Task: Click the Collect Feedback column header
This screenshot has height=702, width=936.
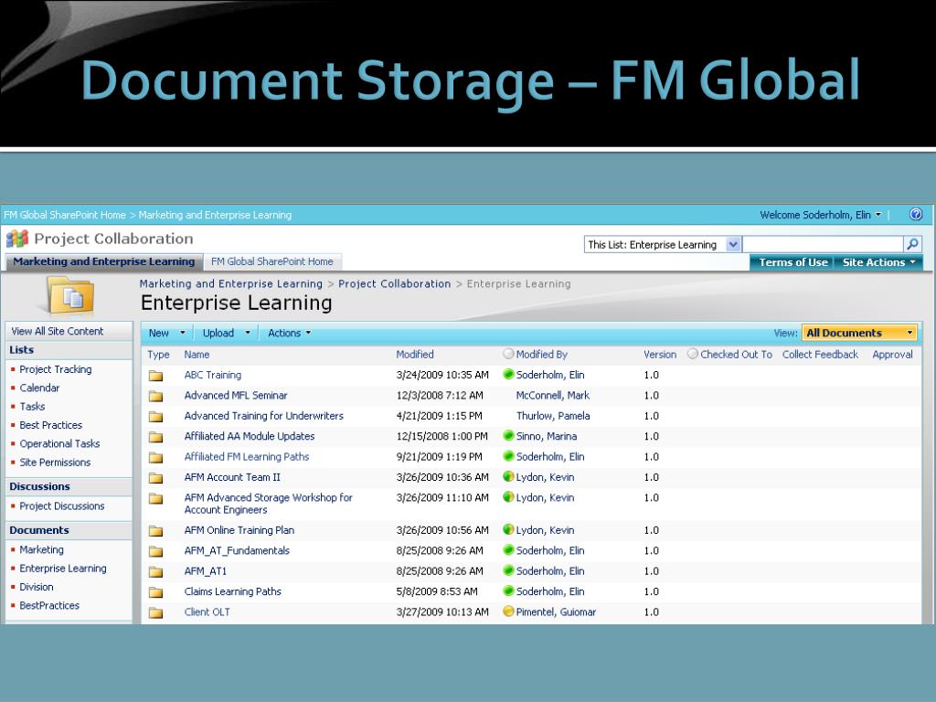Action: [820, 355]
